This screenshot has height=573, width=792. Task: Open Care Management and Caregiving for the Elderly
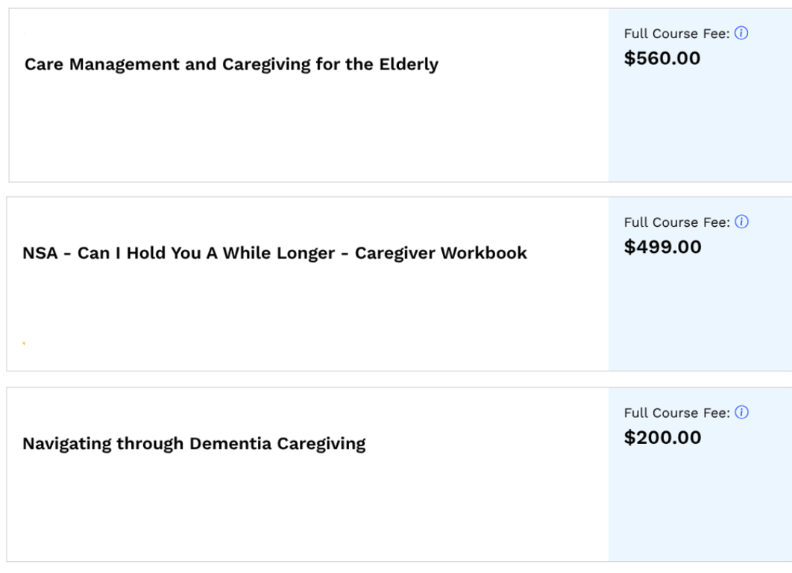click(231, 65)
